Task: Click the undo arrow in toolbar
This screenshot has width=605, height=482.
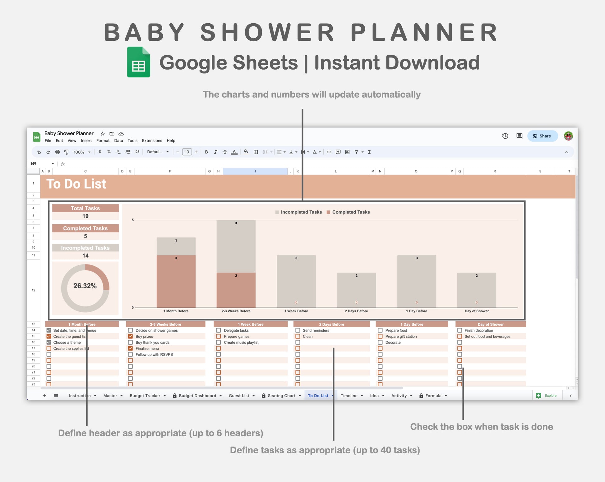Action: tap(39, 152)
